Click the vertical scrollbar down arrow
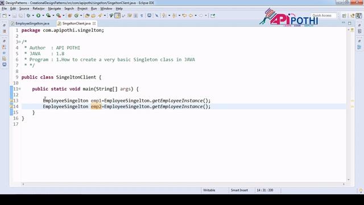Viewport: 364px width, 205px height. click(349, 180)
